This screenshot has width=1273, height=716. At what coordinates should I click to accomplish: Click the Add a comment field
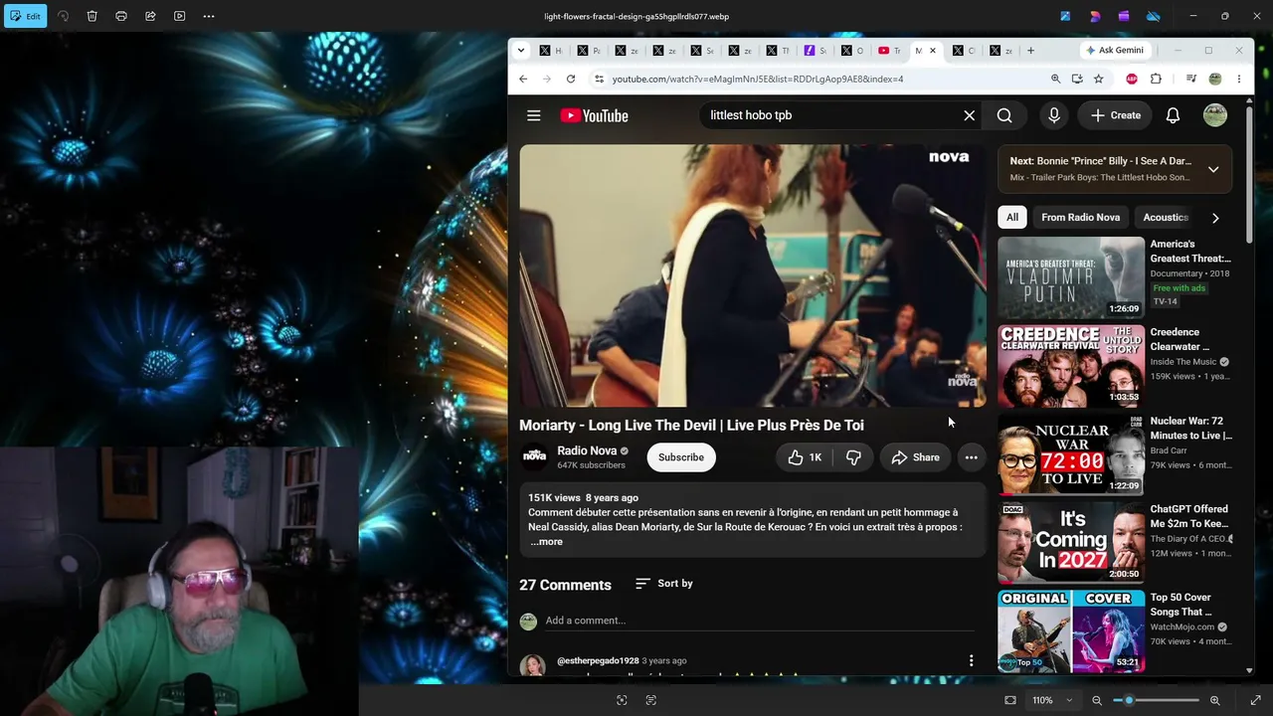(x=759, y=621)
